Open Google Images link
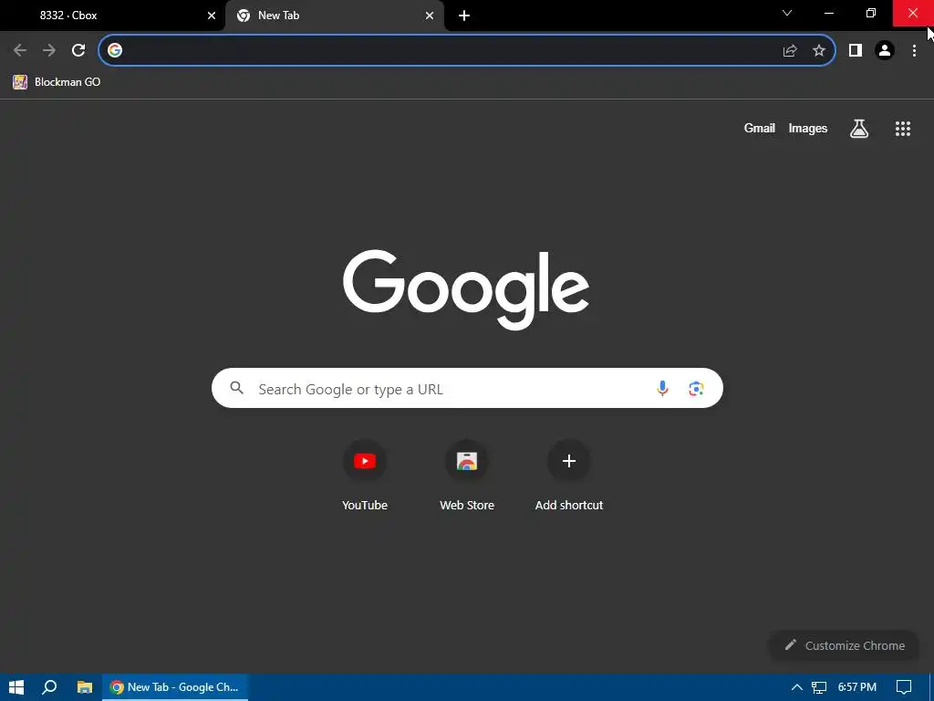The image size is (934, 701). pos(808,128)
